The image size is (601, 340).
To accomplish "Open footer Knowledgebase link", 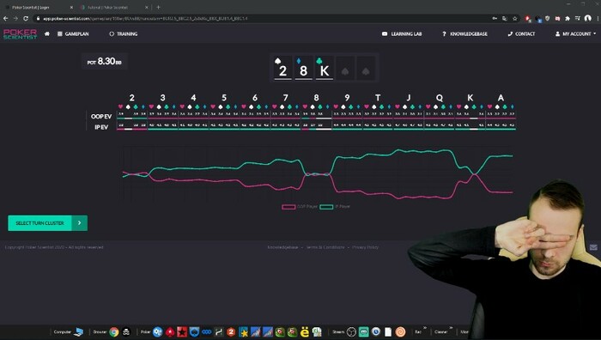I will point(282,247).
